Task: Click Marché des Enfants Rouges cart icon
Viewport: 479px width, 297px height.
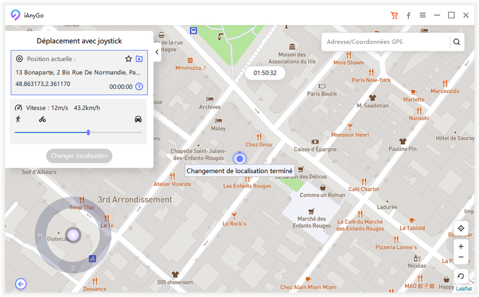Action: pyautogui.click(x=311, y=211)
